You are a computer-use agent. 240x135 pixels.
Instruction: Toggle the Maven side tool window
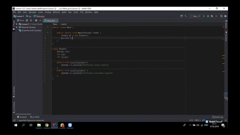point(226,24)
